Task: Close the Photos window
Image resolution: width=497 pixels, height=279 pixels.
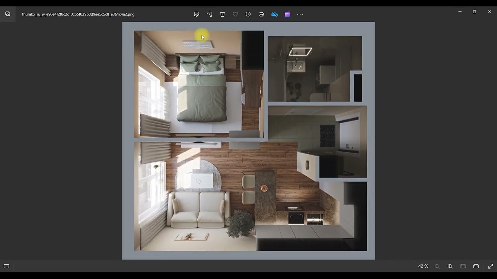Action: click(x=489, y=12)
